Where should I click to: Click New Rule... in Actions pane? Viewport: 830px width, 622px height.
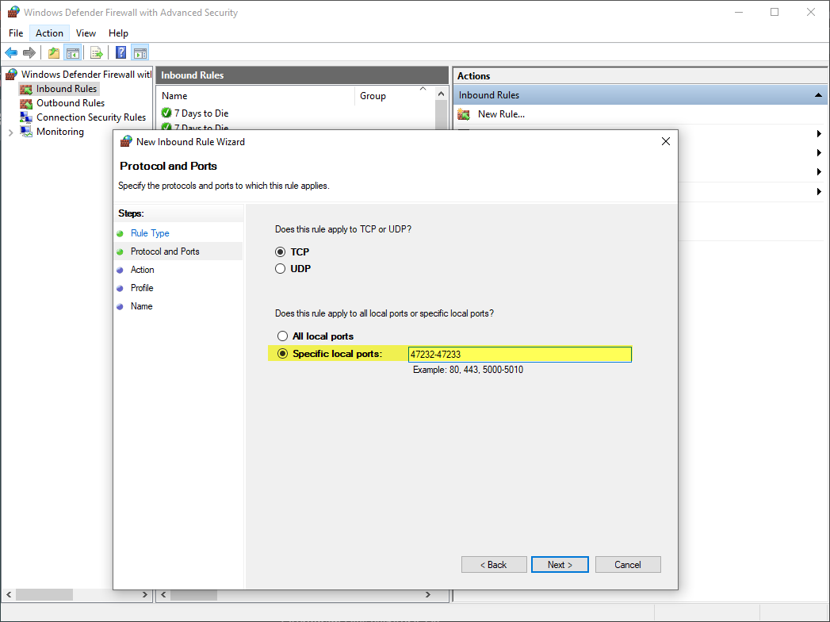501,114
